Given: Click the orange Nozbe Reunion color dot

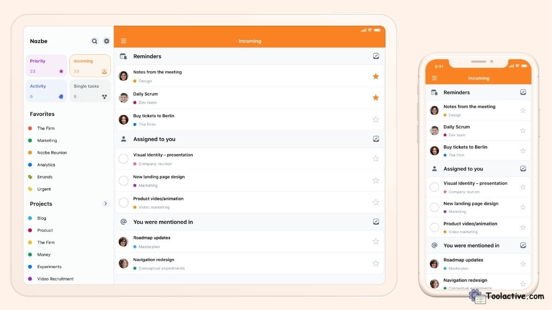Looking at the screenshot, I should tap(30, 153).
